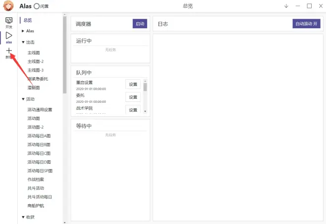Open 活动每日SP图 entry

pyautogui.click(x=40, y=171)
